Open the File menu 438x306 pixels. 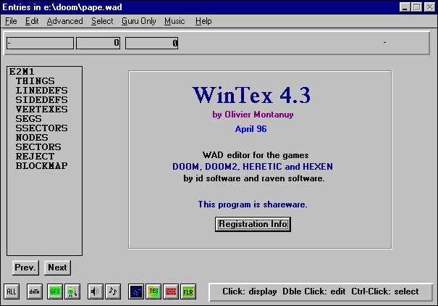11,21
